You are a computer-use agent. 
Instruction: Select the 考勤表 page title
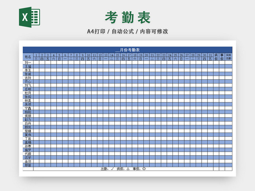[x=127, y=18]
